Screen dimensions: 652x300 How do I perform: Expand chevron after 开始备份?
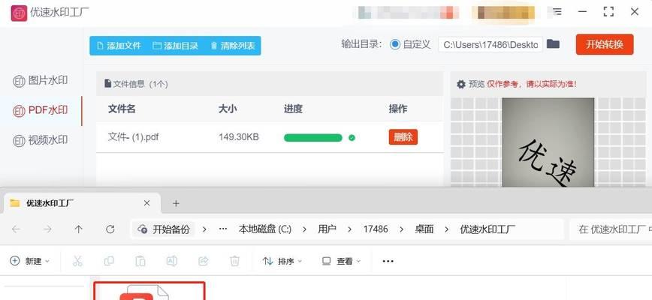pyautogui.click(x=204, y=229)
